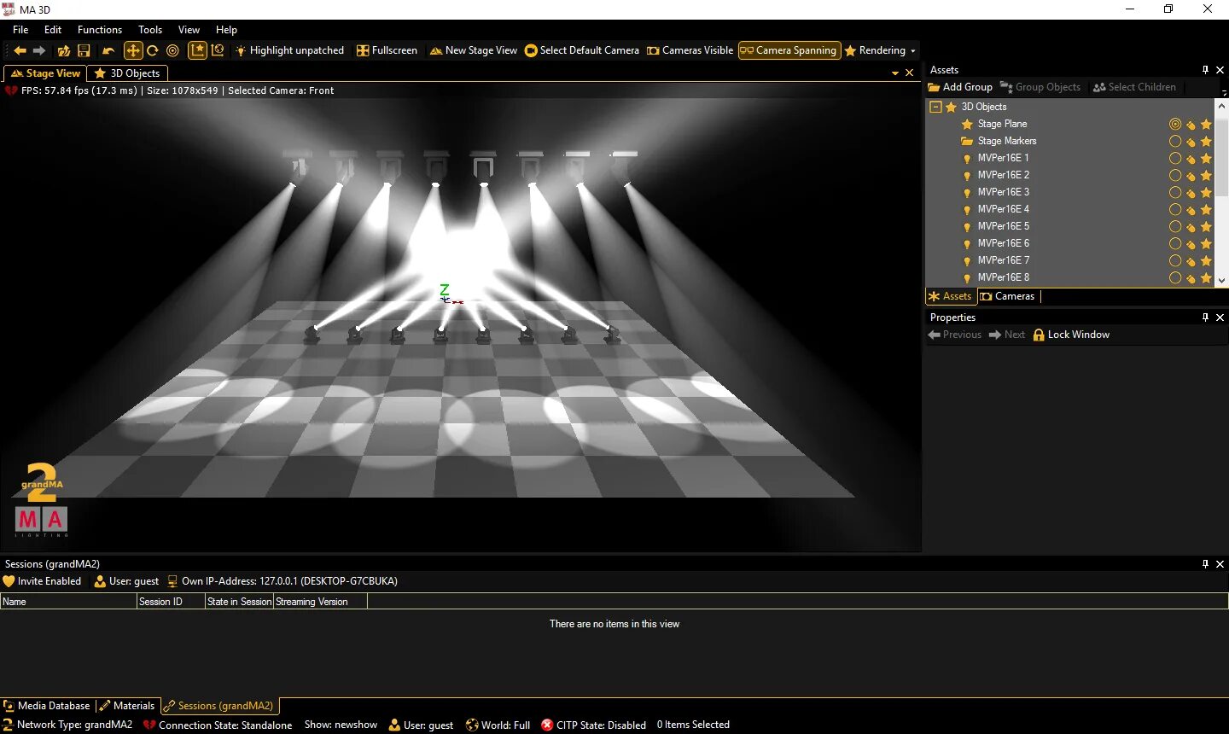Toggle Highlight unpatched option
The height and width of the screenshot is (734, 1229).
(x=289, y=50)
